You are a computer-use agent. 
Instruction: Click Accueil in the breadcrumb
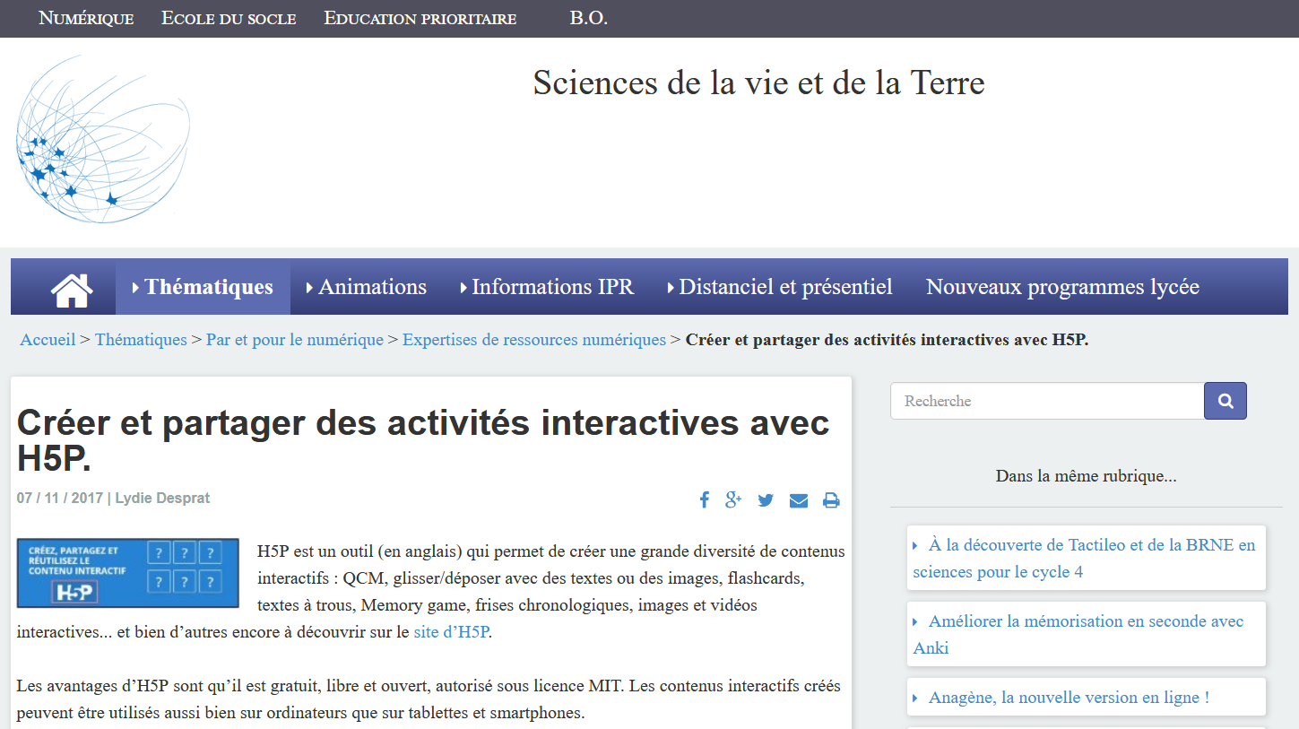point(48,340)
